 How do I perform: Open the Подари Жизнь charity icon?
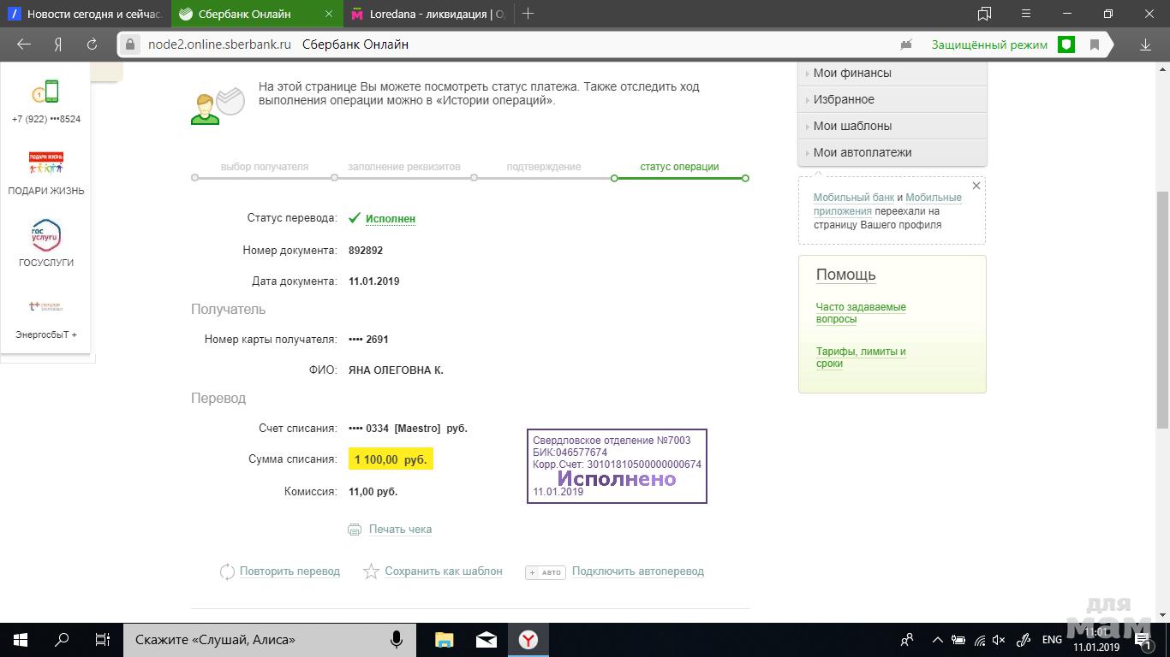click(x=45, y=163)
